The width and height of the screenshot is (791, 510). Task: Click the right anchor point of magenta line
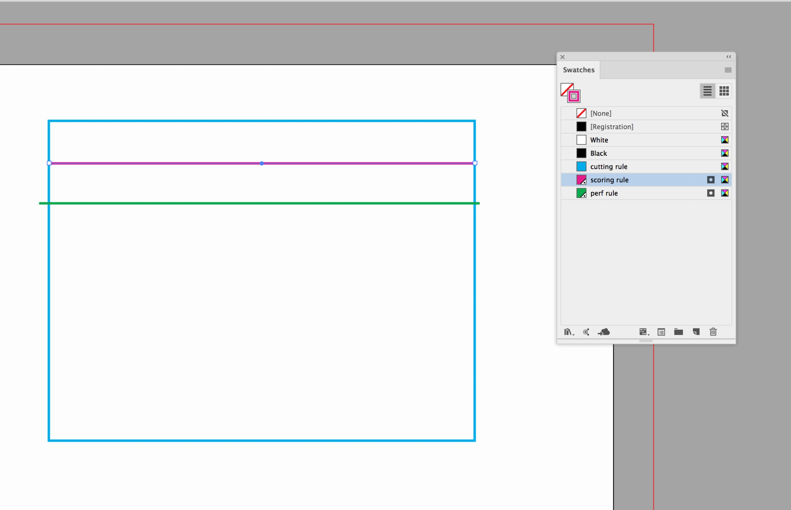[x=475, y=163]
